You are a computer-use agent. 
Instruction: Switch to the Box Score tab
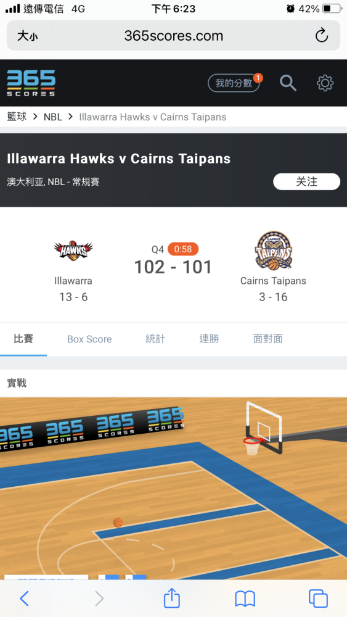click(89, 339)
